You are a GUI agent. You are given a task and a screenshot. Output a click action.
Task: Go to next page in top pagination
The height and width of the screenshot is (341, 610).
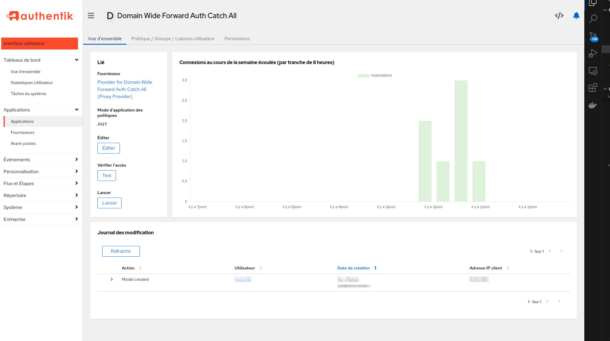(562, 251)
